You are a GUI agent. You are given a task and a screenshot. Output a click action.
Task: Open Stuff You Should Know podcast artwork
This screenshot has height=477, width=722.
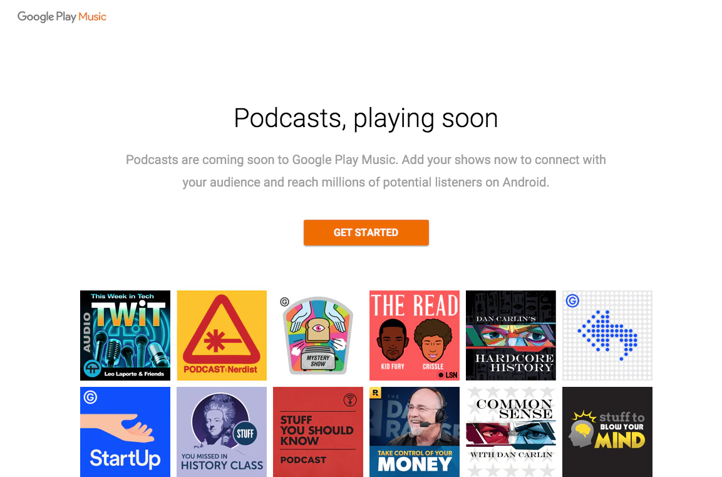click(x=318, y=432)
